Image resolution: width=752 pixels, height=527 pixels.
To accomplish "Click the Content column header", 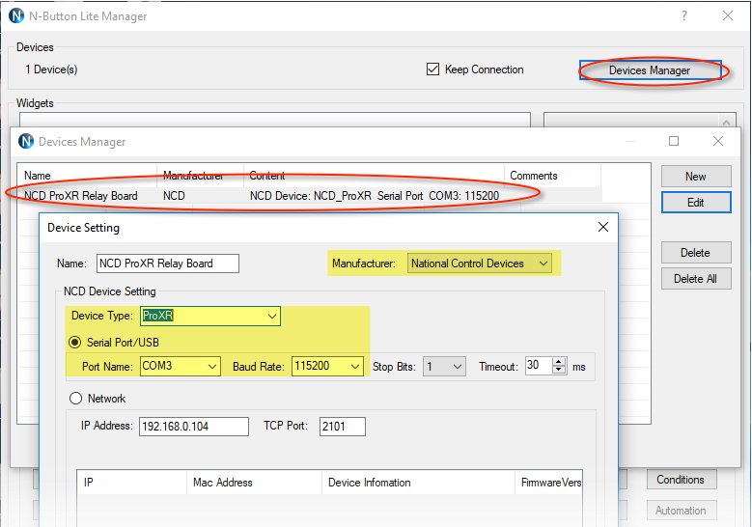I will pyautogui.click(x=375, y=176).
